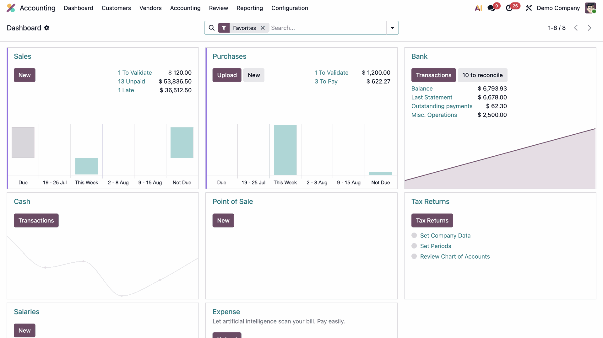This screenshot has width=603, height=338.
Task: Open the Bank Balance link
Action: pos(422,89)
